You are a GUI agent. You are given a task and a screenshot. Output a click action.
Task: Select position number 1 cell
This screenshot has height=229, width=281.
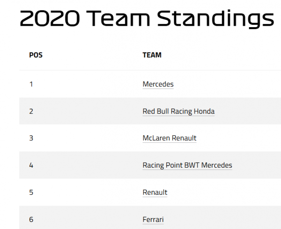pyautogui.click(x=31, y=84)
